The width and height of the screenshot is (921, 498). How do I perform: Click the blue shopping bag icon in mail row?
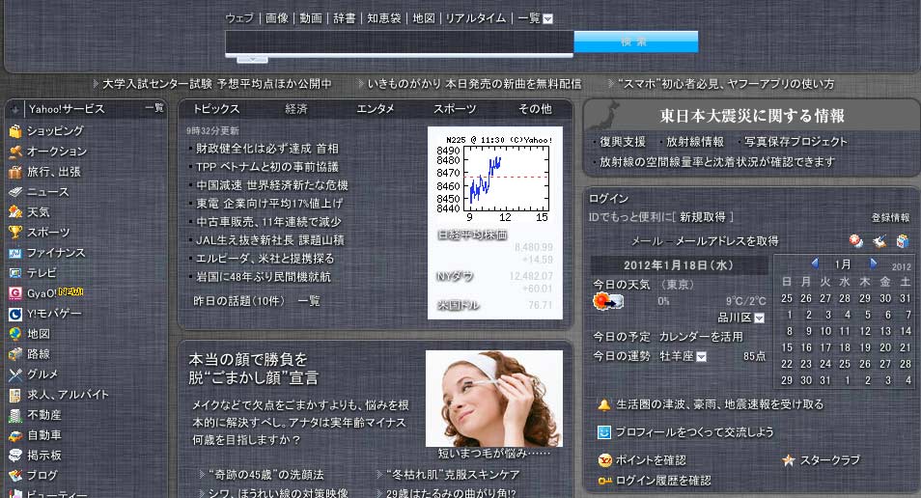[x=903, y=240]
